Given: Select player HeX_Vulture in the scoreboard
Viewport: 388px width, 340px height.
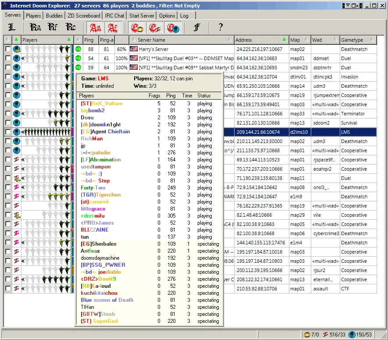Looking at the screenshot, I should coord(101,104).
